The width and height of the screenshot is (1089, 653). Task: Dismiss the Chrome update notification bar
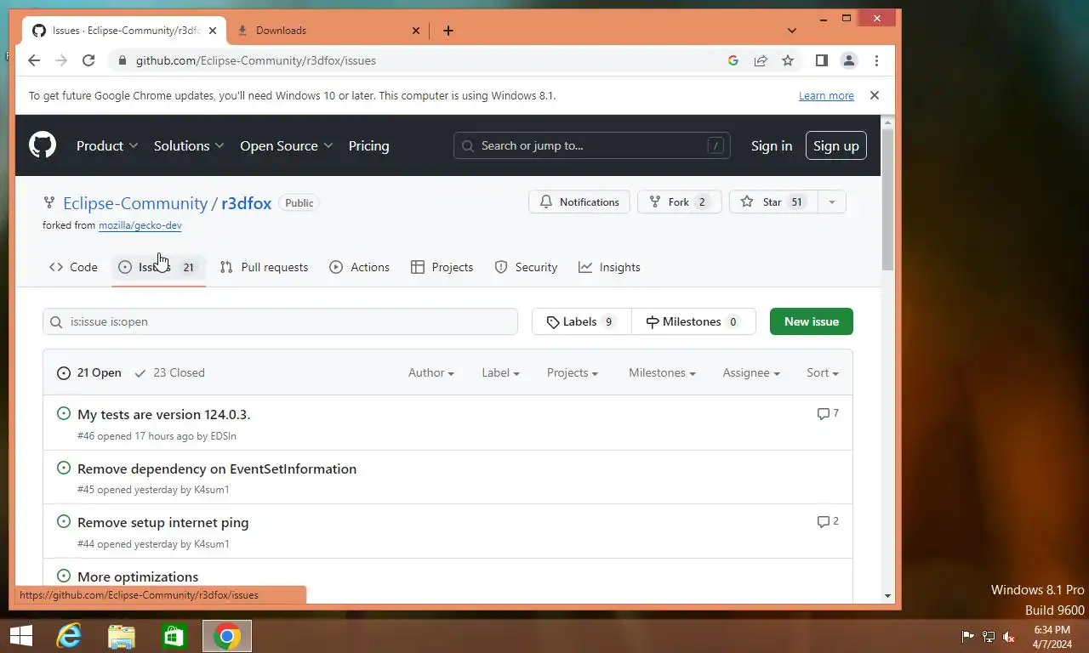874,95
